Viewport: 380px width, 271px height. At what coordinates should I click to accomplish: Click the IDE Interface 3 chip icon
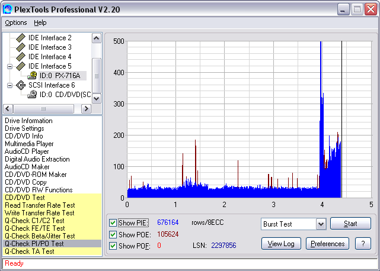click(x=21, y=47)
